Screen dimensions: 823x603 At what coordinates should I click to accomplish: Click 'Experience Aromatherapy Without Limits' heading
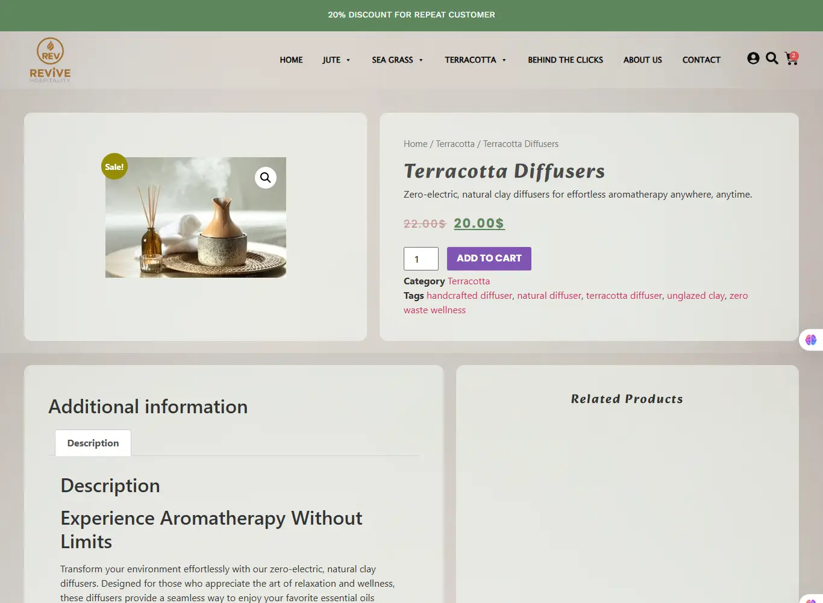[211, 530]
